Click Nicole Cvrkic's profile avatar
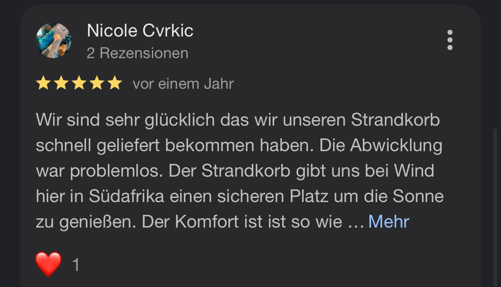501x287 pixels. coord(54,40)
